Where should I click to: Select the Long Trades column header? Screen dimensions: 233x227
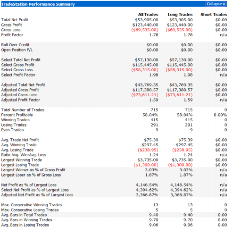(x=180, y=15)
